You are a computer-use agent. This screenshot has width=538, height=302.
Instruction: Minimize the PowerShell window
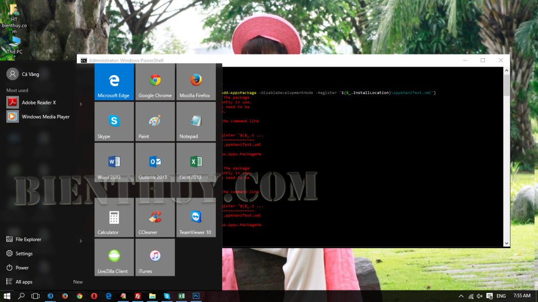[465, 60]
